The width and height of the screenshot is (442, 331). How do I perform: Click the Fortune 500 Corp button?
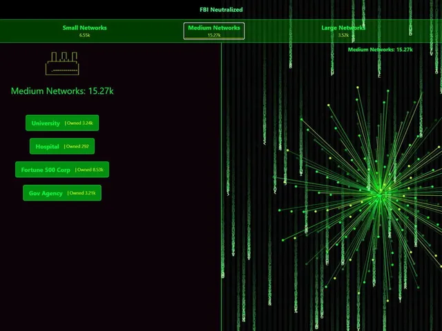[x=62, y=170]
